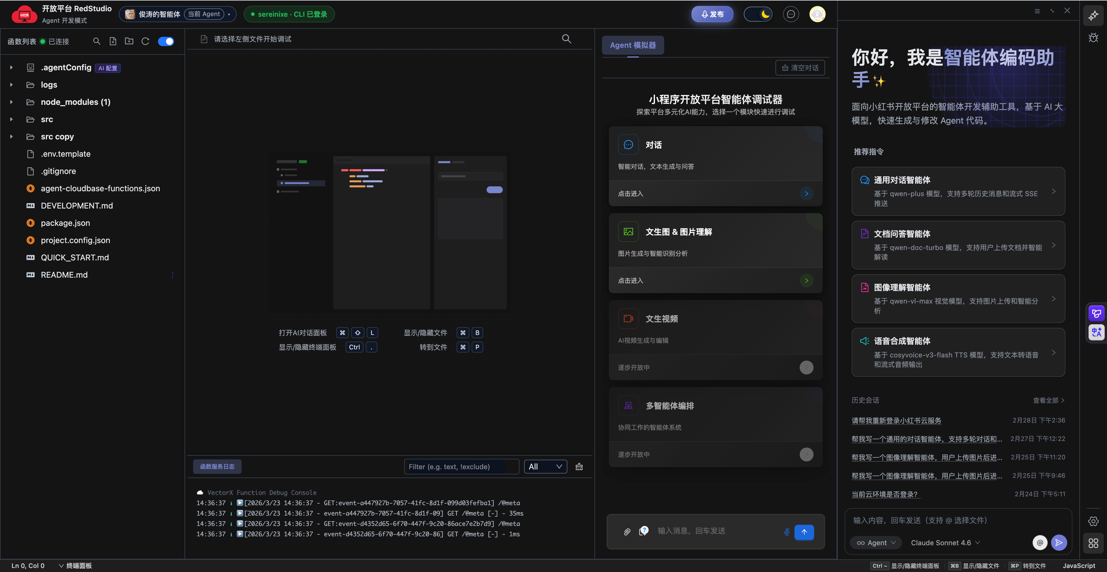The width and height of the screenshot is (1107, 572).
Task: Expand the src copy folder
Action: 12,137
